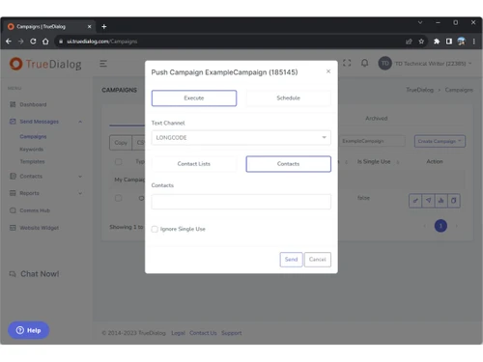Click the Cancel button
483x362 pixels.
(x=318, y=260)
